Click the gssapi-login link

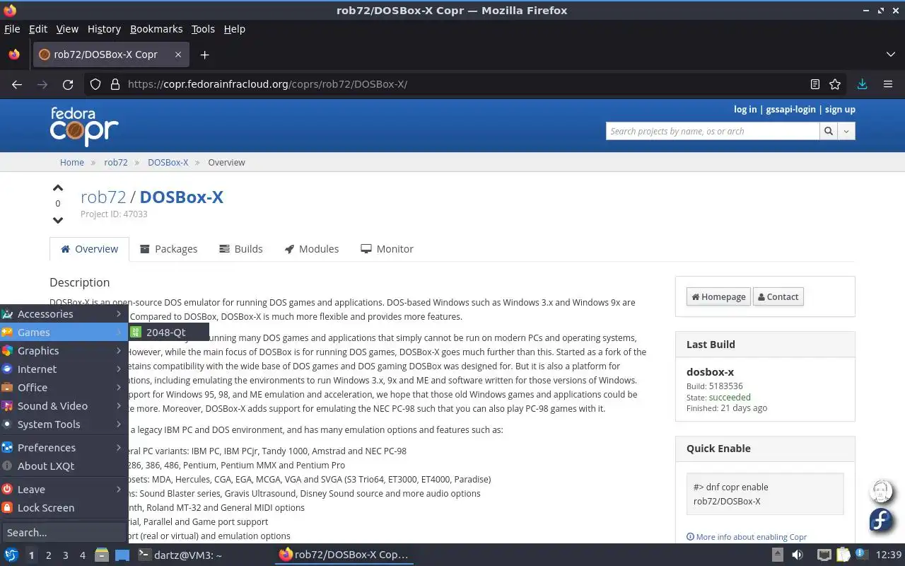(x=790, y=109)
